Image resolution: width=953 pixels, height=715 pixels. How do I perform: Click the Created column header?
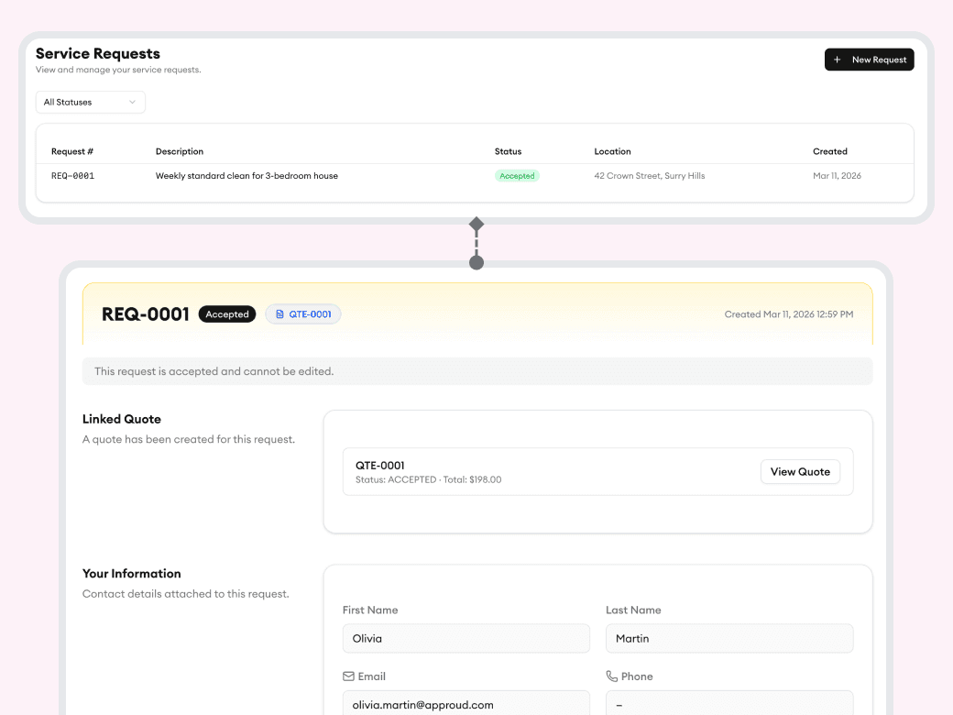coord(829,151)
